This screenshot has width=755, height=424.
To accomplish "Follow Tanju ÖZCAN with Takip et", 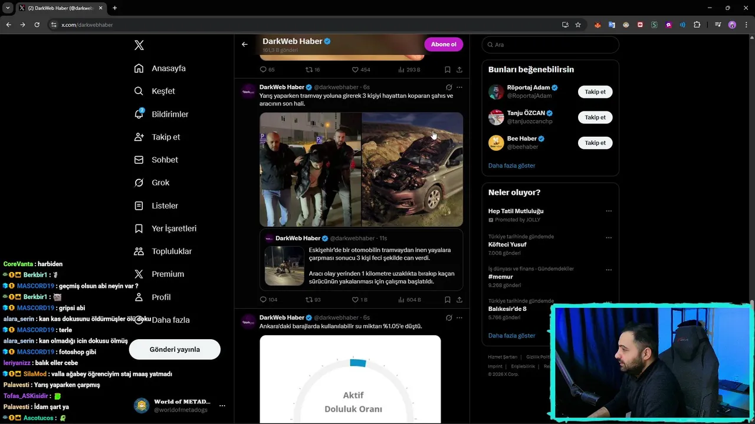I will point(595,117).
